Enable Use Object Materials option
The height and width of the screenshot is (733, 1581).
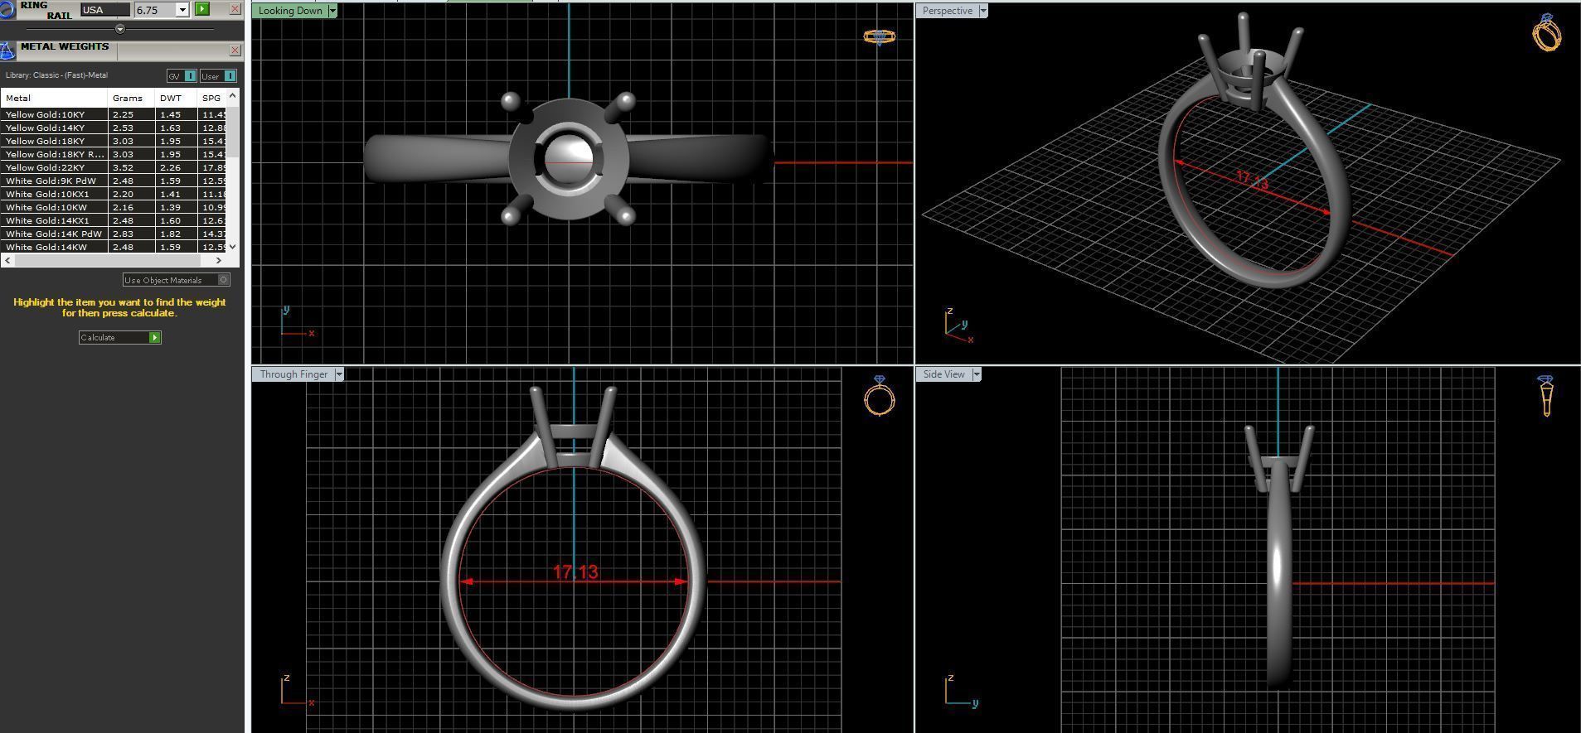tap(176, 280)
